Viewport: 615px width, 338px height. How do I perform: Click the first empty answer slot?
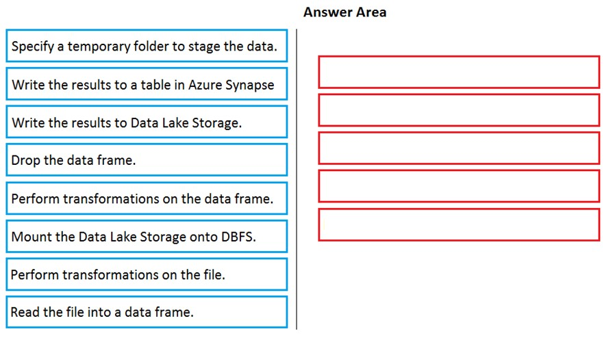click(459, 72)
